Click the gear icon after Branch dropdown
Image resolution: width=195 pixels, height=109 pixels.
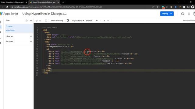coord(108,21)
